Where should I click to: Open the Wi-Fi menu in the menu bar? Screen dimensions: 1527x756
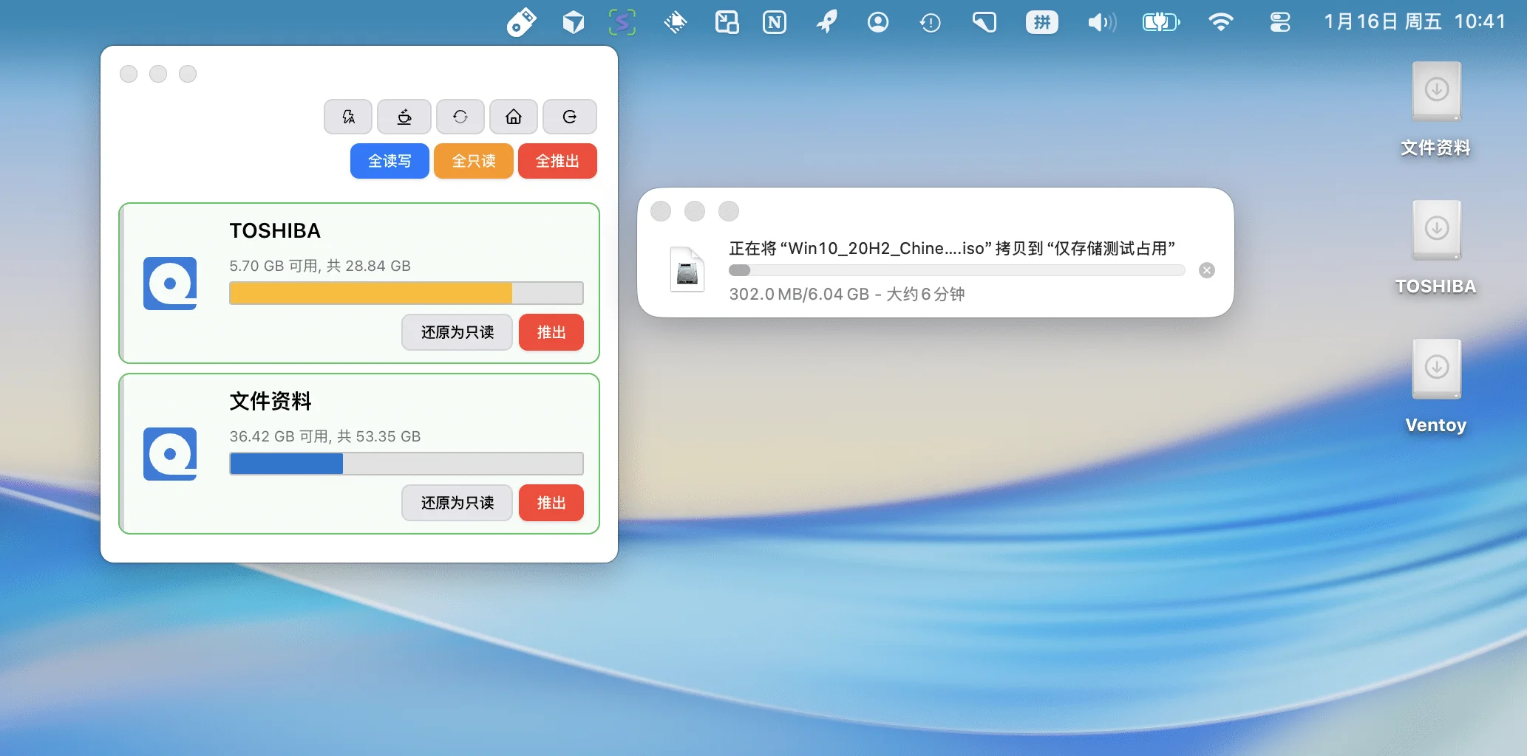click(1221, 21)
